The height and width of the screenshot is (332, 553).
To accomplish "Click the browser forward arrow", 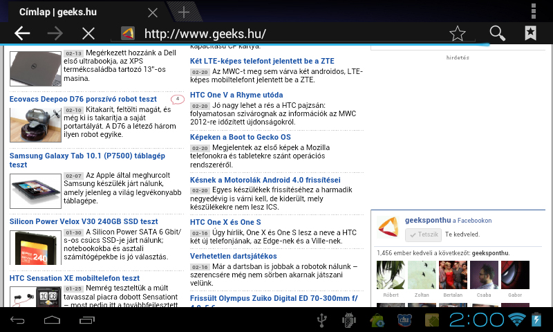I will pyautogui.click(x=55, y=33).
